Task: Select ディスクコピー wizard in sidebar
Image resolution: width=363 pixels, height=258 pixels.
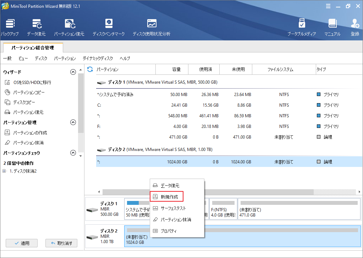Action: tap(20, 102)
